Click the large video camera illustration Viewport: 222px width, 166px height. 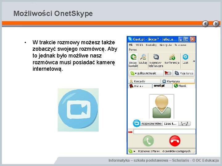tap(78, 110)
